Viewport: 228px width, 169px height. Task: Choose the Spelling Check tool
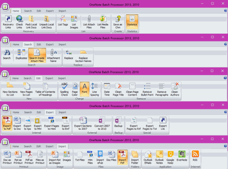(64, 89)
